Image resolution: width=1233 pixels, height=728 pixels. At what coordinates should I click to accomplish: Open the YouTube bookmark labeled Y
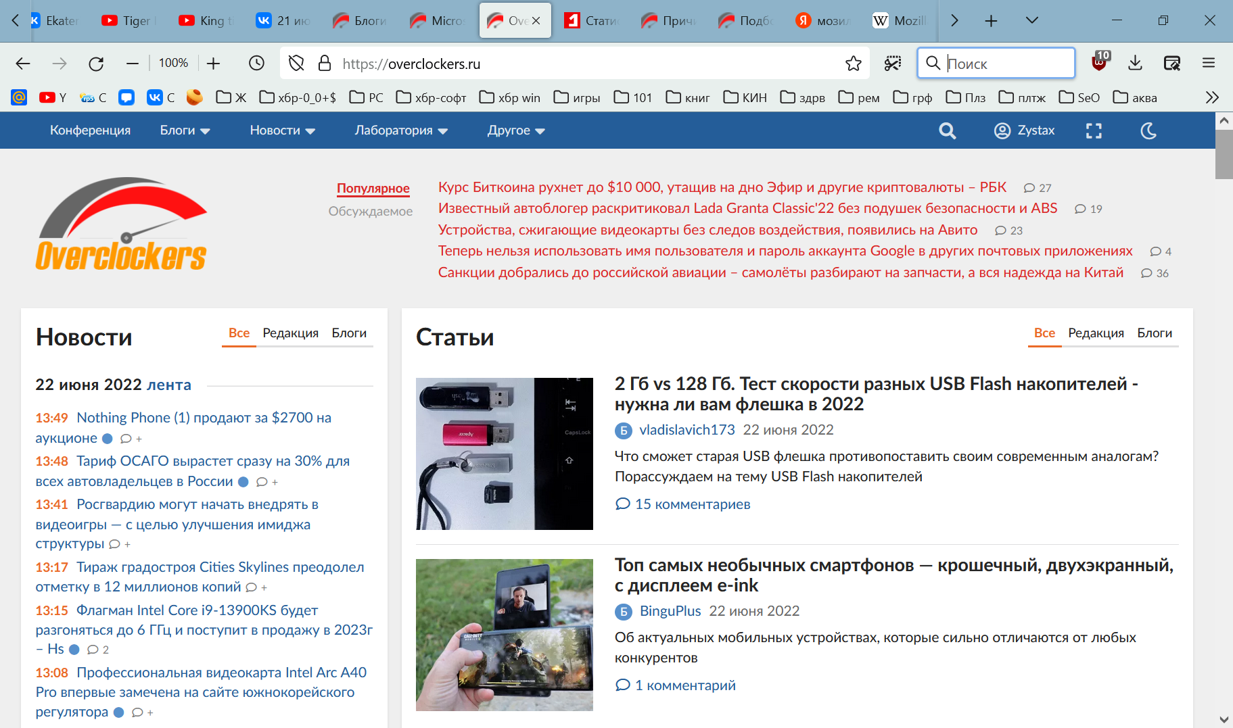[53, 97]
